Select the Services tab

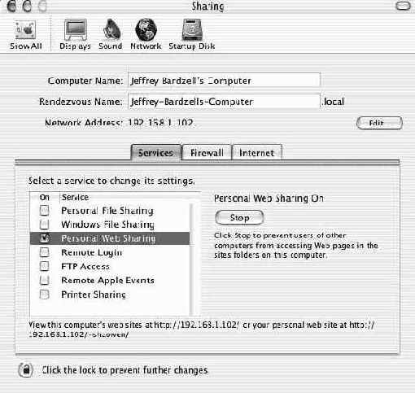[x=156, y=153]
